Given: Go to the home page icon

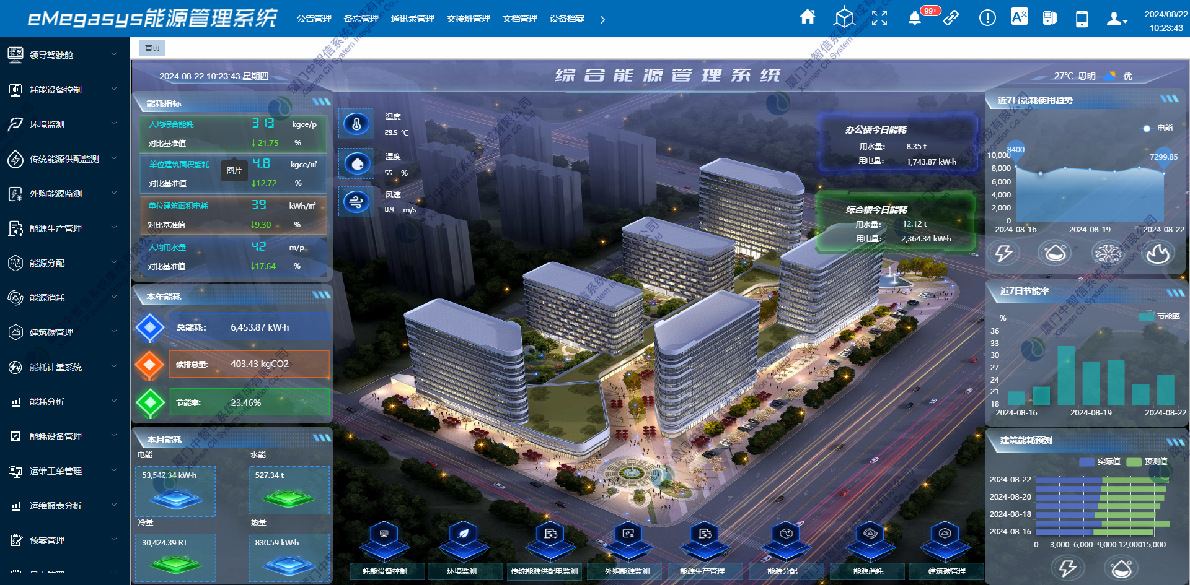Looking at the screenshot, I should point(807,17).
